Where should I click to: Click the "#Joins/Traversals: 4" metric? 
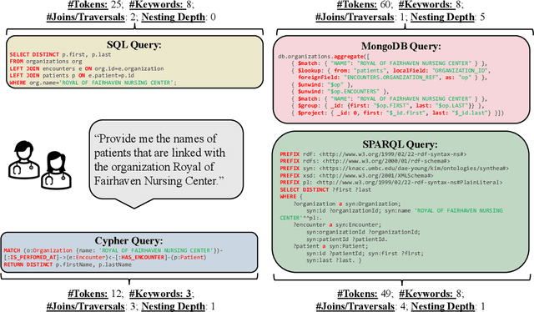click(360, 306)
